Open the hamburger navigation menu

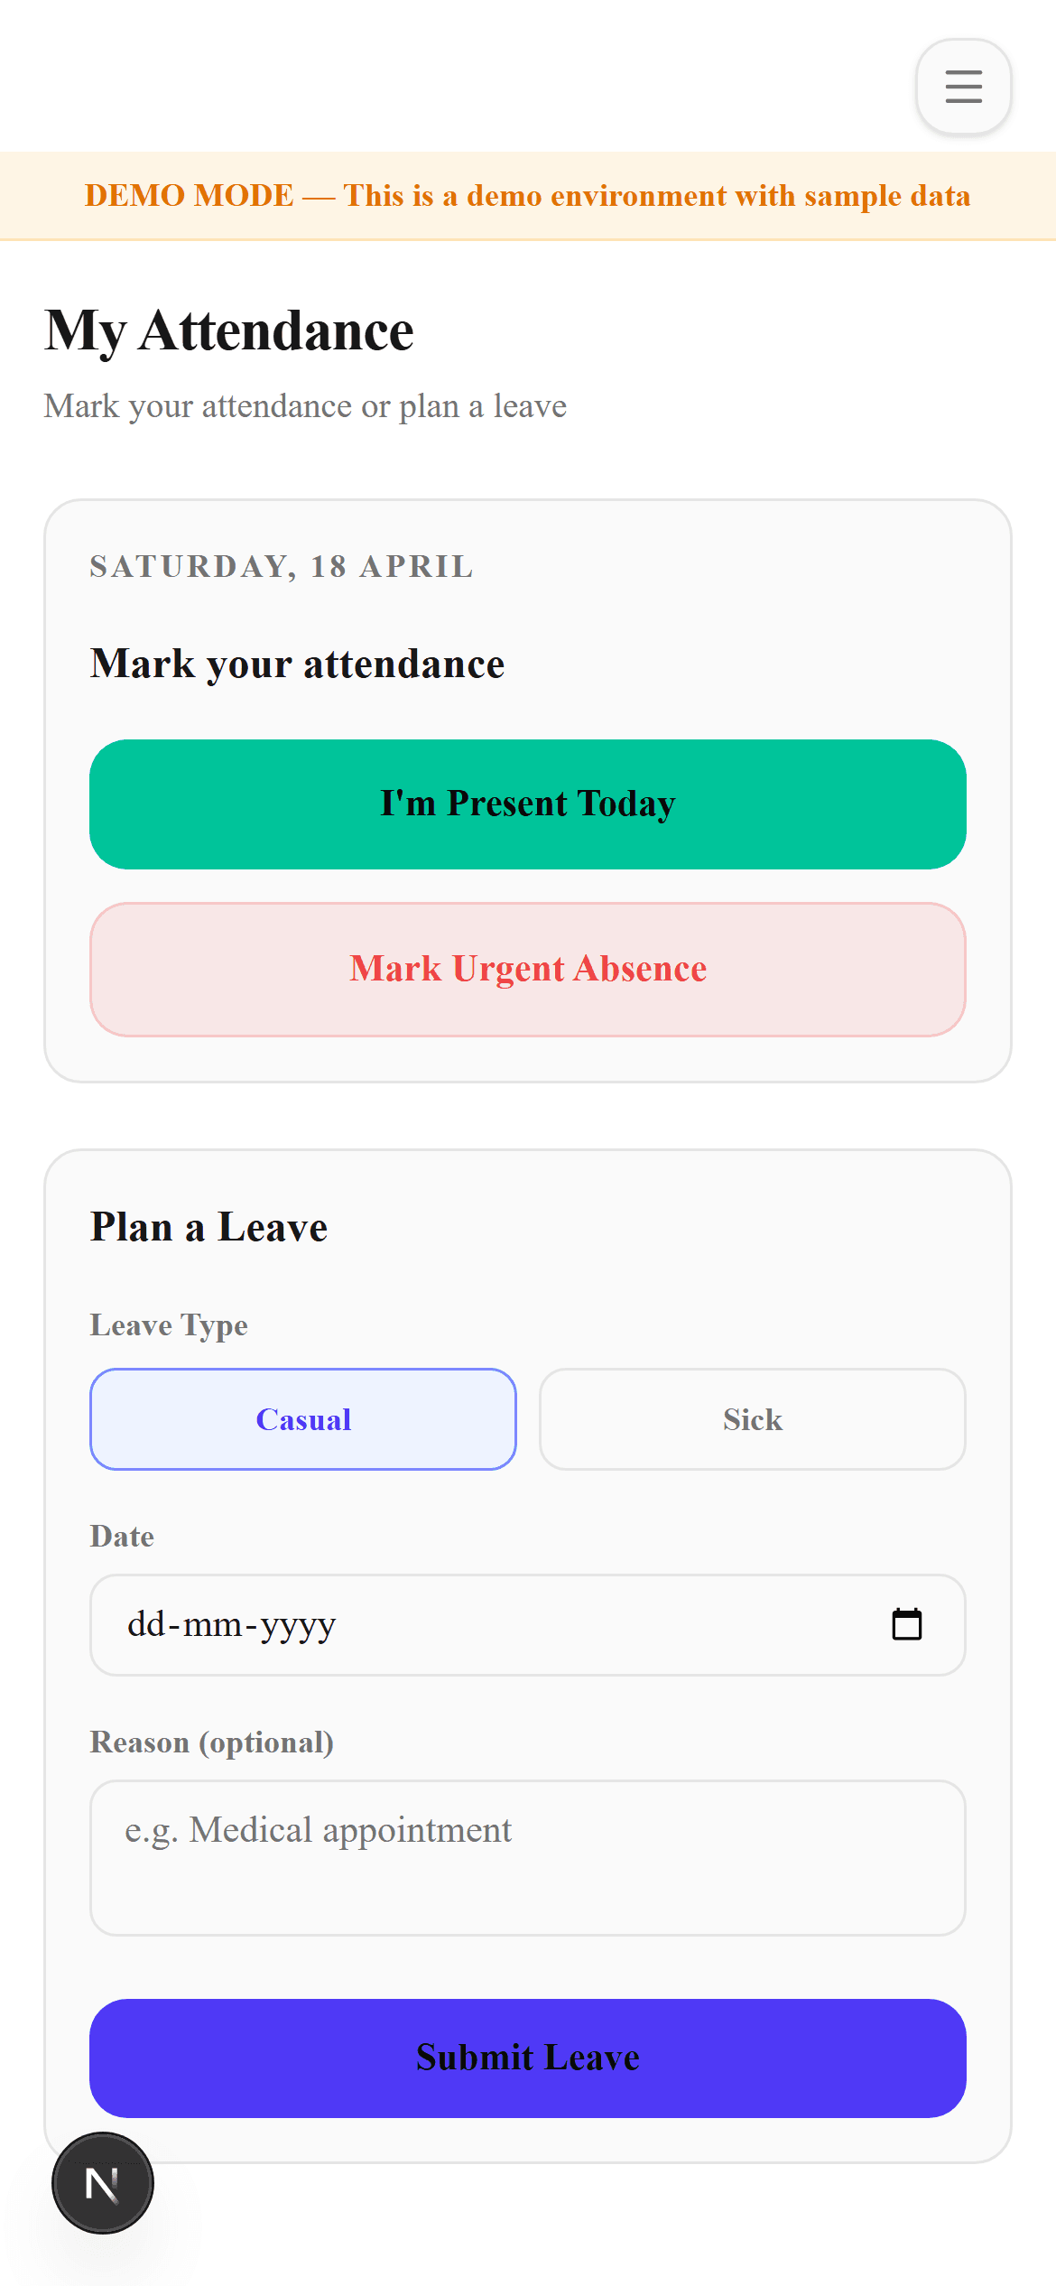point(962,87)
